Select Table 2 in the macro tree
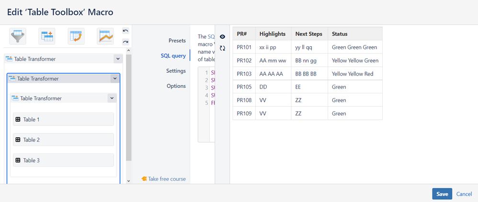This screenshot has height=202, width=478. click(x=63, y=140)
